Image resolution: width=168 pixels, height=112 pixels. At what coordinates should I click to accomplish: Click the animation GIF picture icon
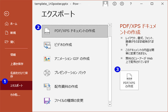click(x=47, y=59)
